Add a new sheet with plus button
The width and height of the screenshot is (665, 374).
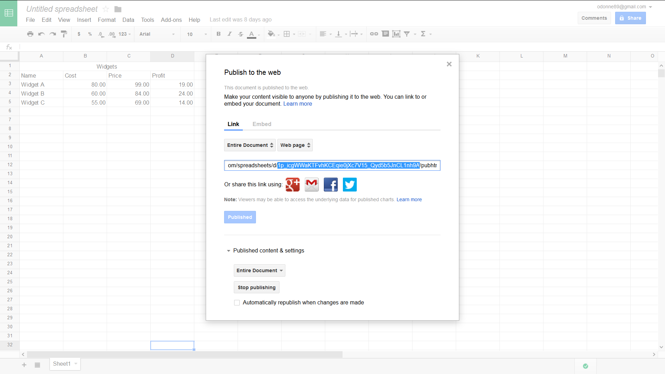click(24, 365)
